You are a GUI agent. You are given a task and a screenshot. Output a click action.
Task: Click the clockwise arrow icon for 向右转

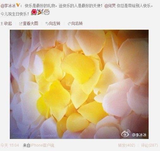pos(69,24)
